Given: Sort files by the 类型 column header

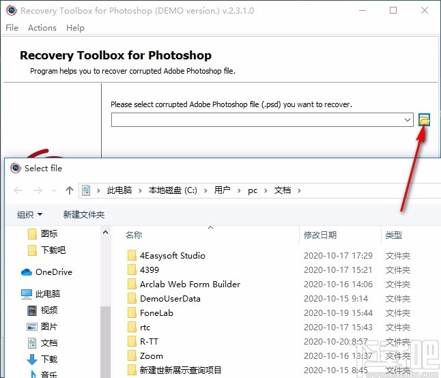Looking at the screenshot, I should point(394,235).
